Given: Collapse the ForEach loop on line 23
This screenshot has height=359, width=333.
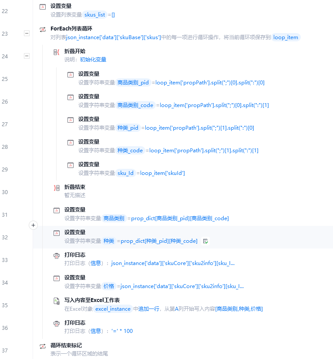Looking at the screenshot, I should pos(27,34).
